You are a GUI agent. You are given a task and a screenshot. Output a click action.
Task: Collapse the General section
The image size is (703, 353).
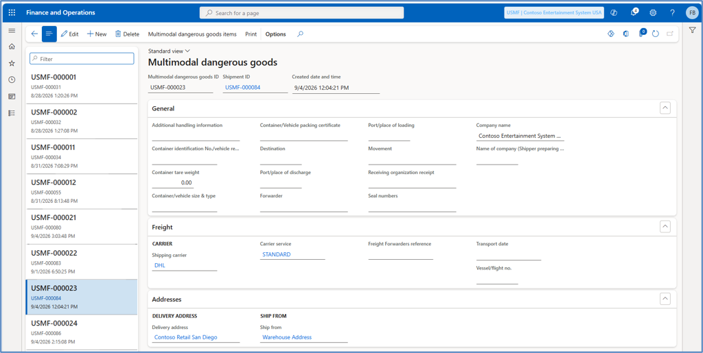click(665, 108)
